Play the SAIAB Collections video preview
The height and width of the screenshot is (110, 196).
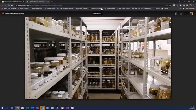click(x=98, y=58)
